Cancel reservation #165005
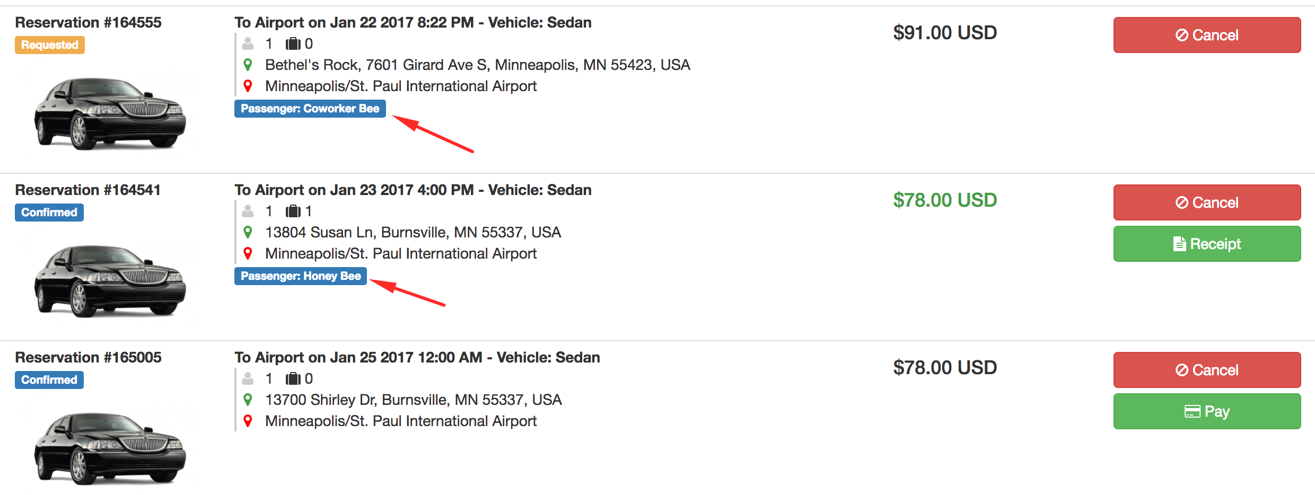Screen dimensions: 1315x495 (1206, 370)
